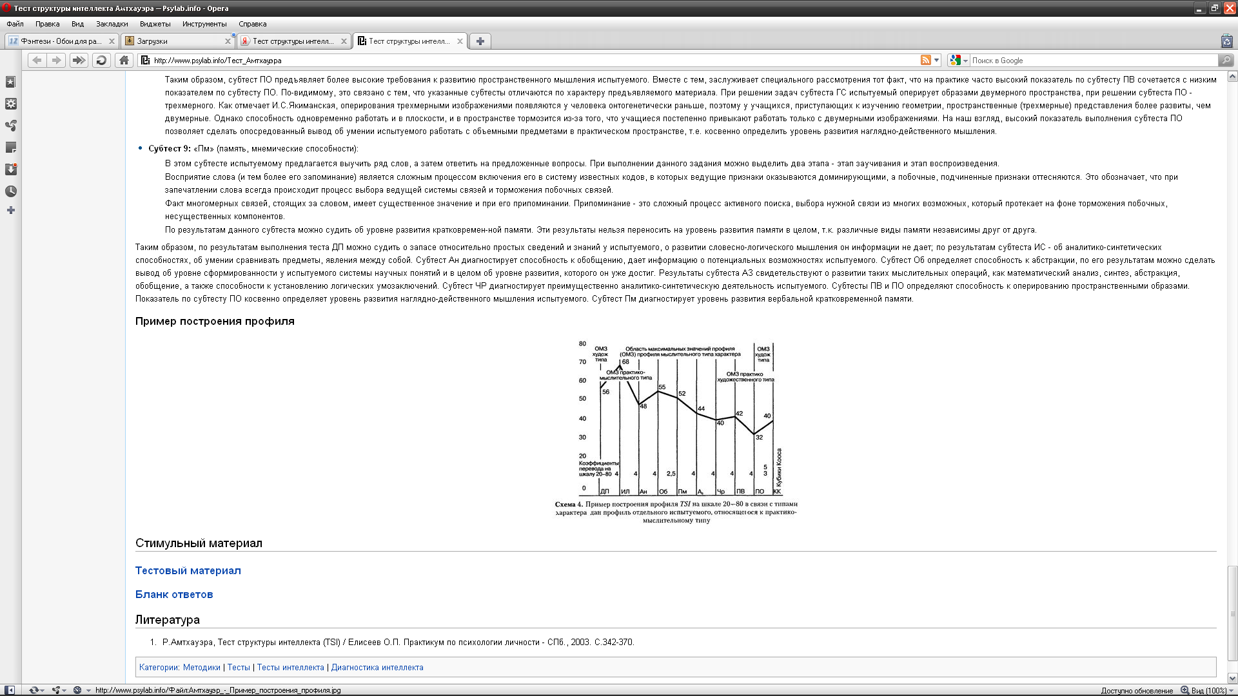Click the Стимульный материал heading
Viewport: 1238px width, 696px height.
pos(199,543)
